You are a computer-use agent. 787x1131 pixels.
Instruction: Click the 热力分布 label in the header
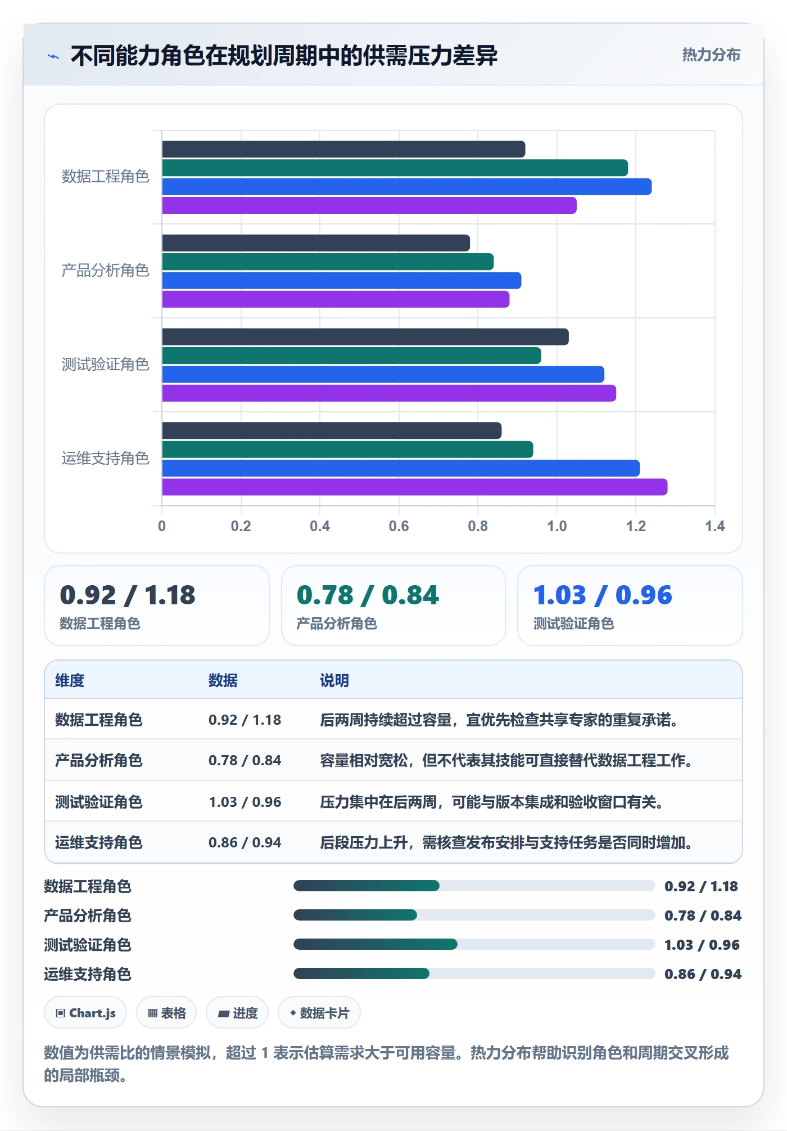click(711, 55)
